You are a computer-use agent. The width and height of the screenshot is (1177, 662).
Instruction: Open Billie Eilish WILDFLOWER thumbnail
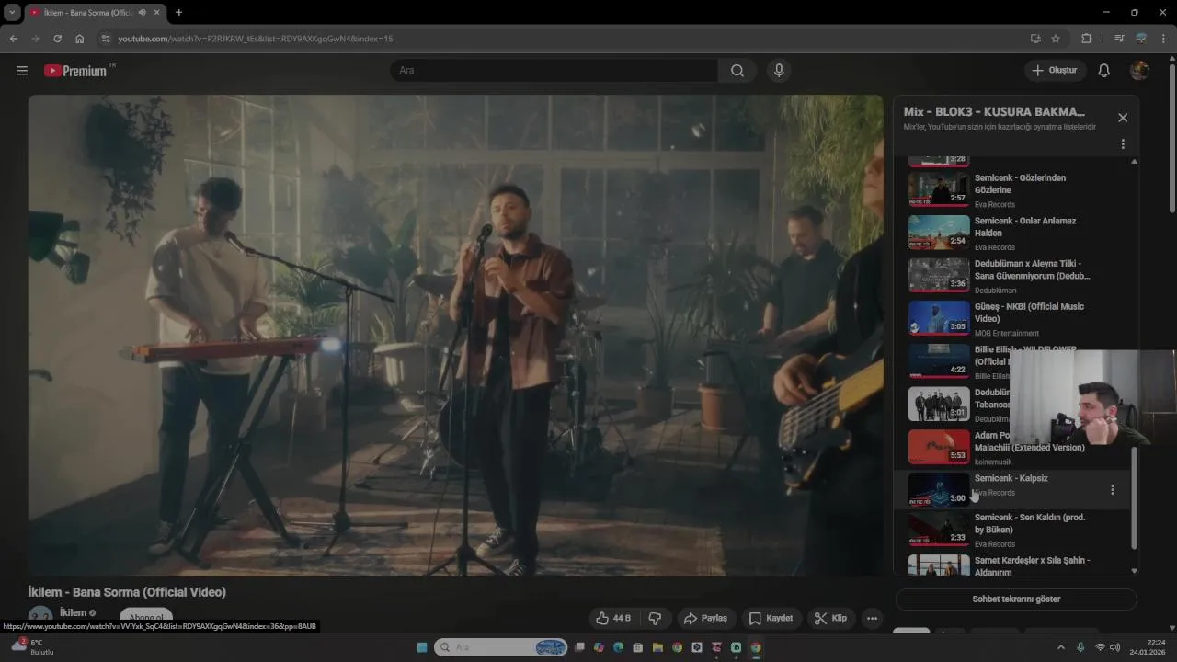939,361
